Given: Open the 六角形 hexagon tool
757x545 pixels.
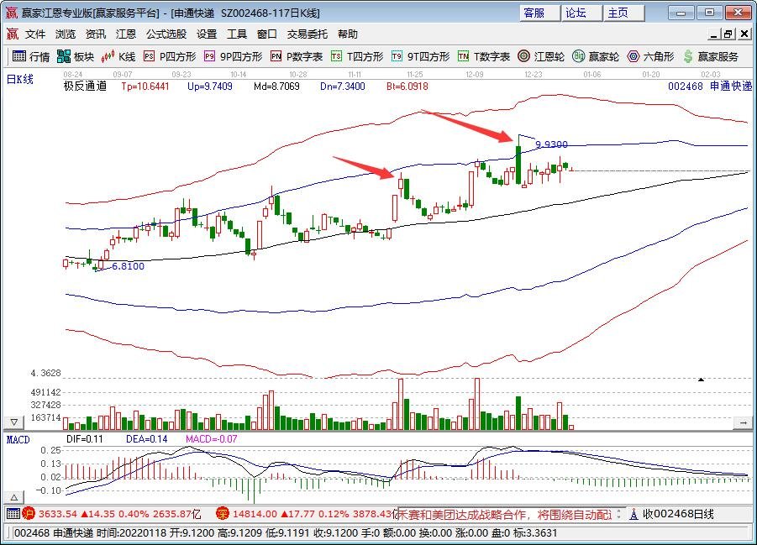Looking at the screenshot, I should (650, 56).
